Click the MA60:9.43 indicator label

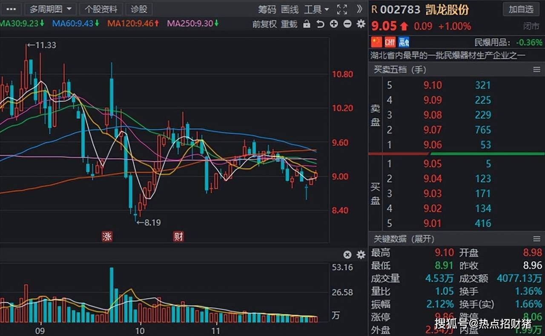[x=76, y=23]
